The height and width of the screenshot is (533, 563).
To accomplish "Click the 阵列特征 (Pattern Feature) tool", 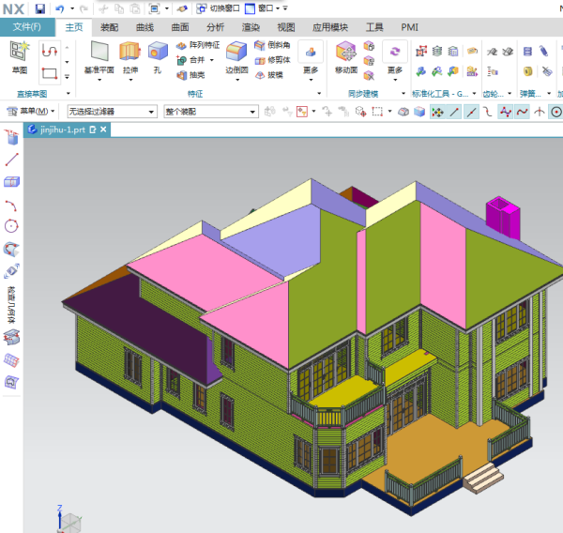I will pyautogui.click(x=198, y=44).
